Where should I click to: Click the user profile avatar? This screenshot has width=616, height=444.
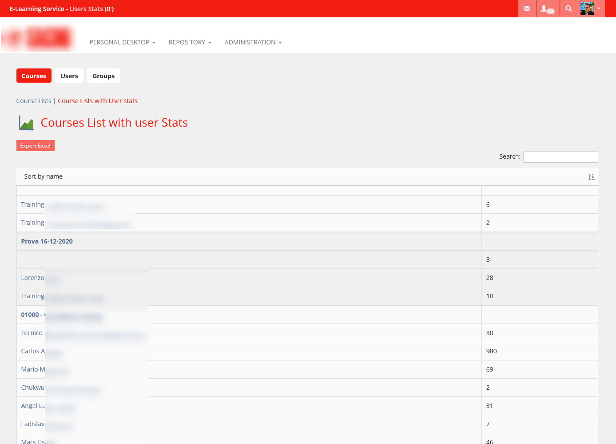[x=587, y=9]
